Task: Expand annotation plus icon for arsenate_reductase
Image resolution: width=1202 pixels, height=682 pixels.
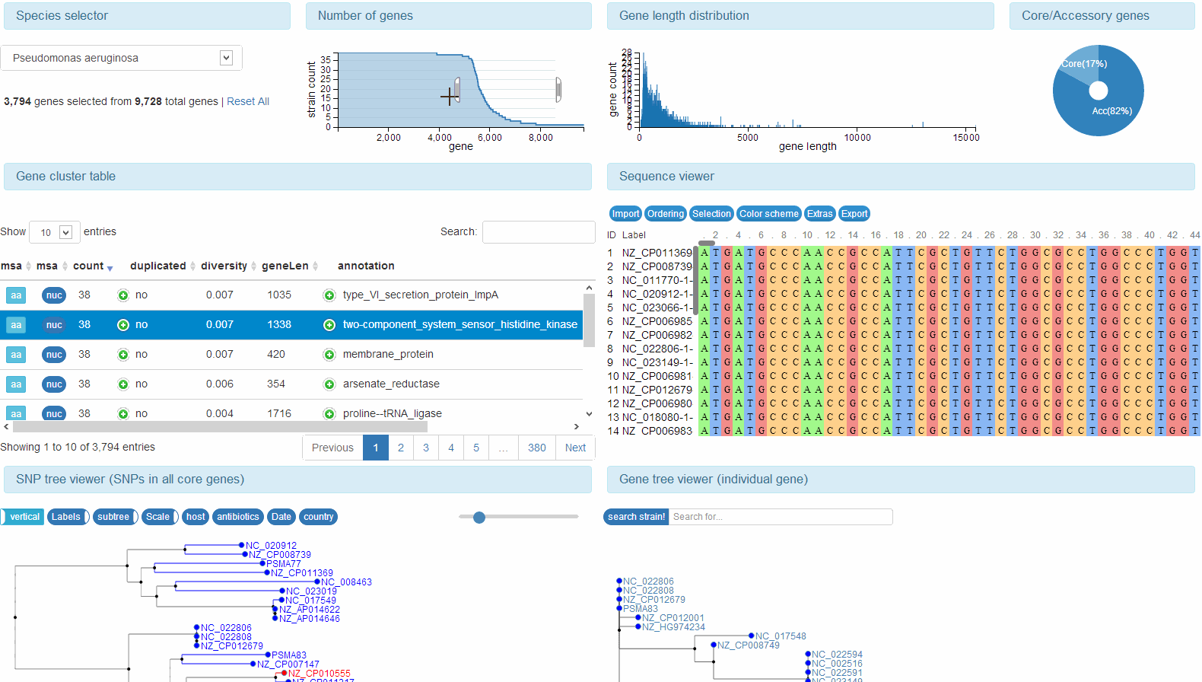Action: (x=329, y=384)
